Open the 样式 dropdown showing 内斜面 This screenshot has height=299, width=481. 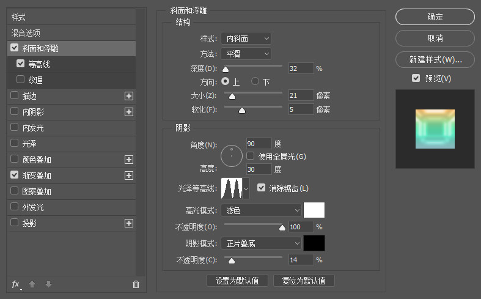point(246,39)
